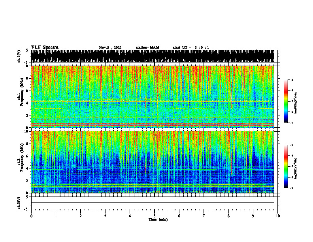Click time axis tick label "2"
Viewport: 313px width, 242px height.
coord(81,216)
